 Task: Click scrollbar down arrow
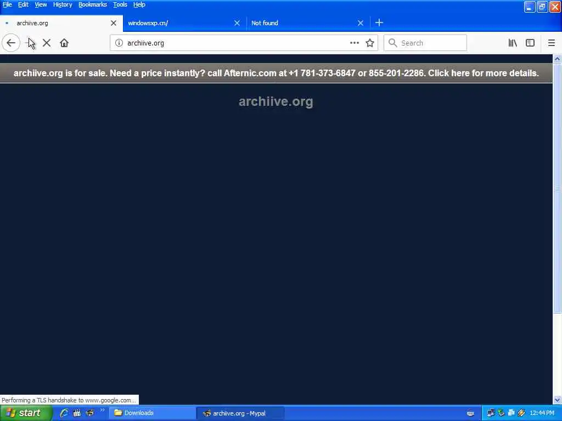click(557, 400)
